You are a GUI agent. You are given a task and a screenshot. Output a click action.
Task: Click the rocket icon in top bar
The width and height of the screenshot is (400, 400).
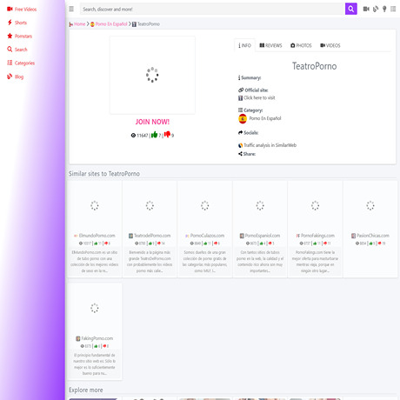(376, 9)
